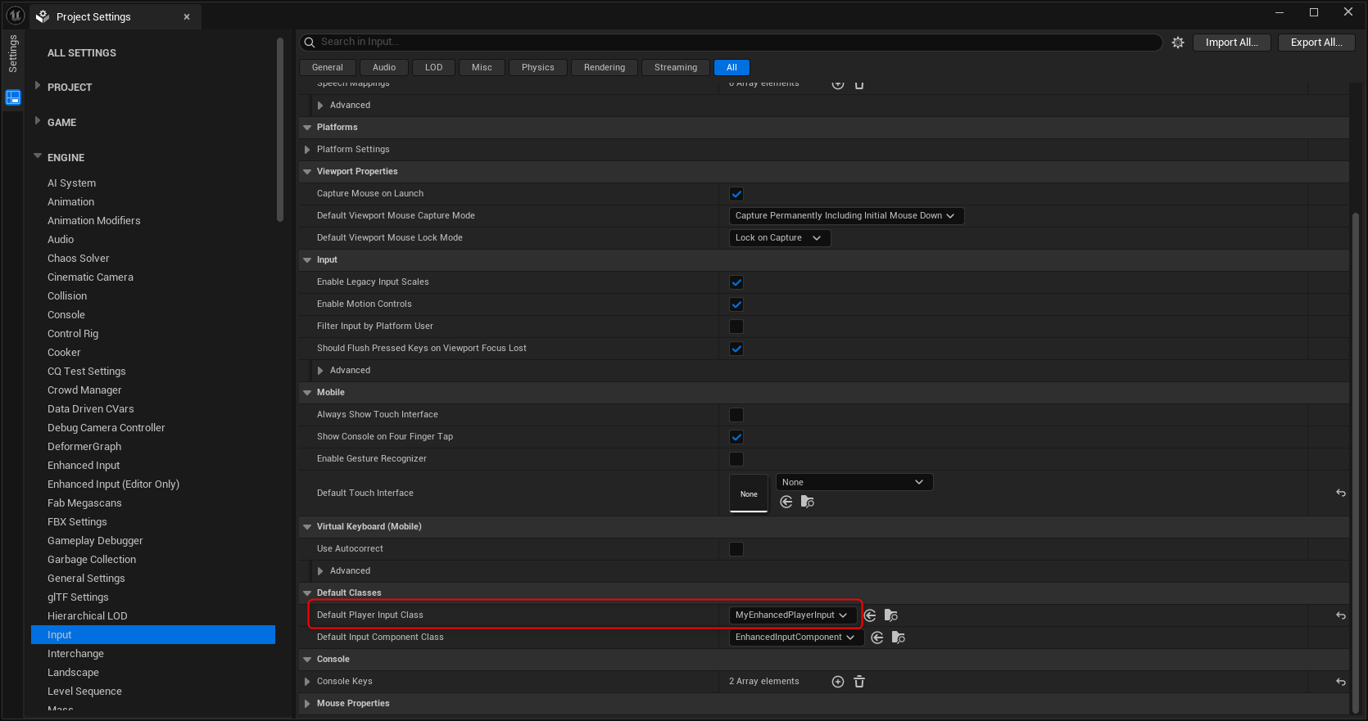1368x721 pixels.
Task: Click the Unreal Engine logo icon
Action: coord(15,16)
